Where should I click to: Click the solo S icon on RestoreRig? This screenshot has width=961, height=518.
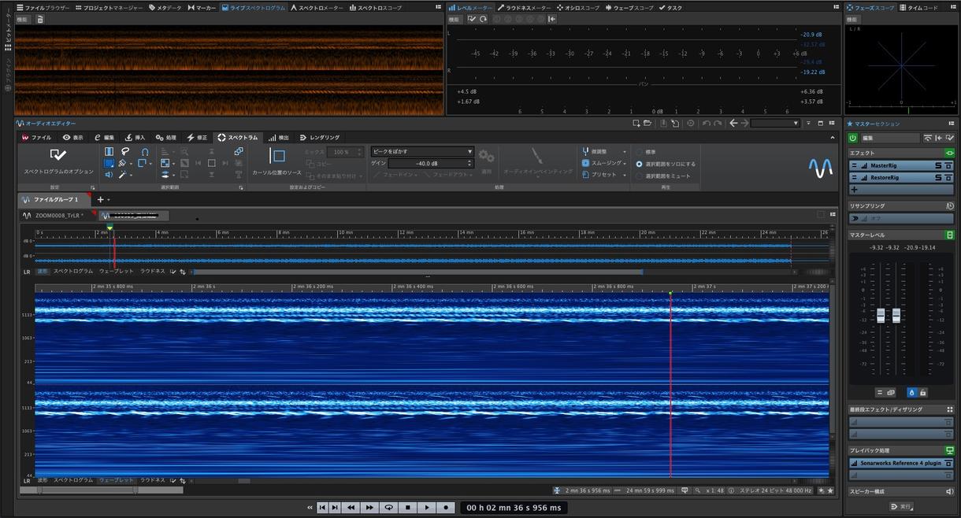937,178
